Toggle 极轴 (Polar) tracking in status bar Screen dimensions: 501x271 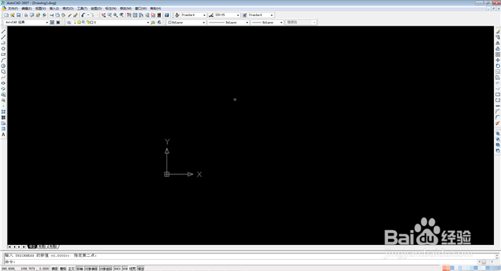click(80, 269)
